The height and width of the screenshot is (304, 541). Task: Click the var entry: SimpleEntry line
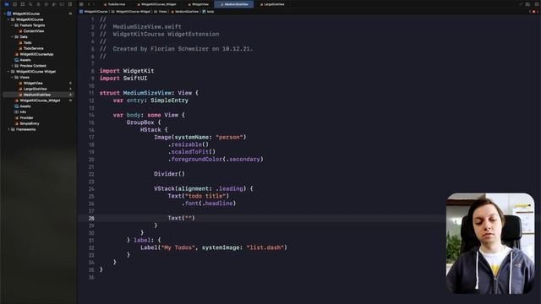(150, 100)
